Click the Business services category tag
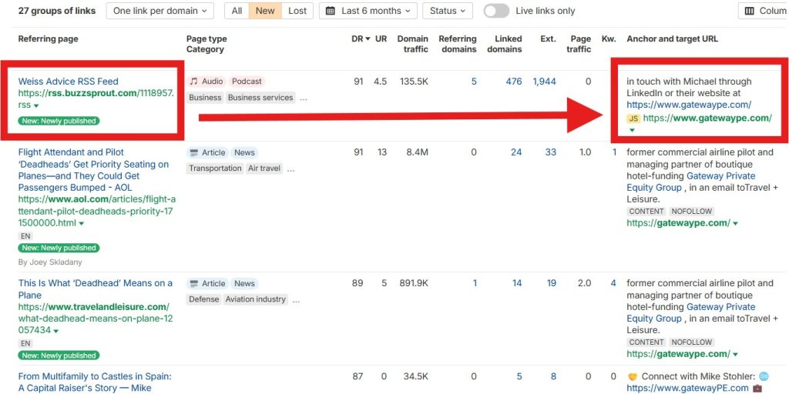 point(260,98)
